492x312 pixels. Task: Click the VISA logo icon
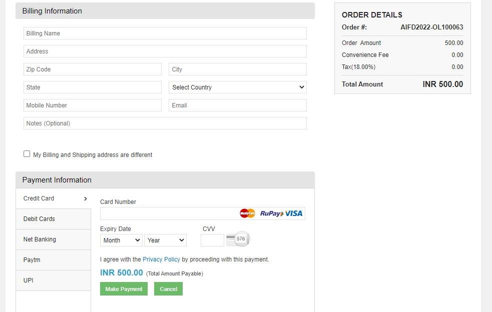point(294,213)
